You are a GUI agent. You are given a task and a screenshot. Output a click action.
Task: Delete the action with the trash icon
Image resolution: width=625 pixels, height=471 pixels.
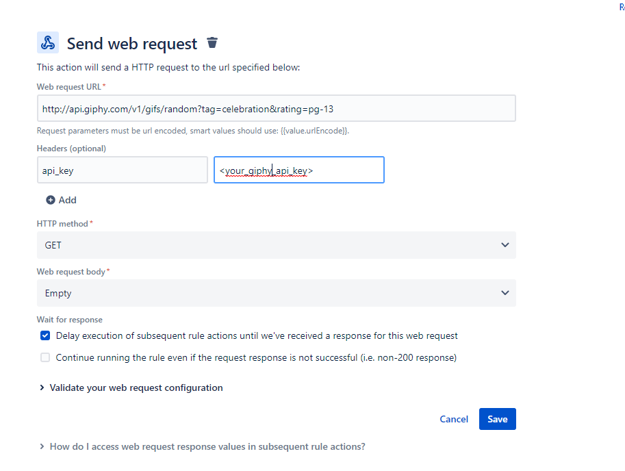coord(212,43)
